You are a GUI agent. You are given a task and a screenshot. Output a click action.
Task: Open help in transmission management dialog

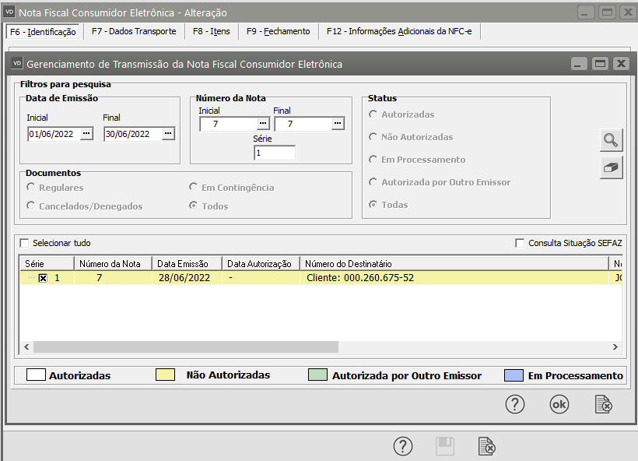click(x=515, y=404)
